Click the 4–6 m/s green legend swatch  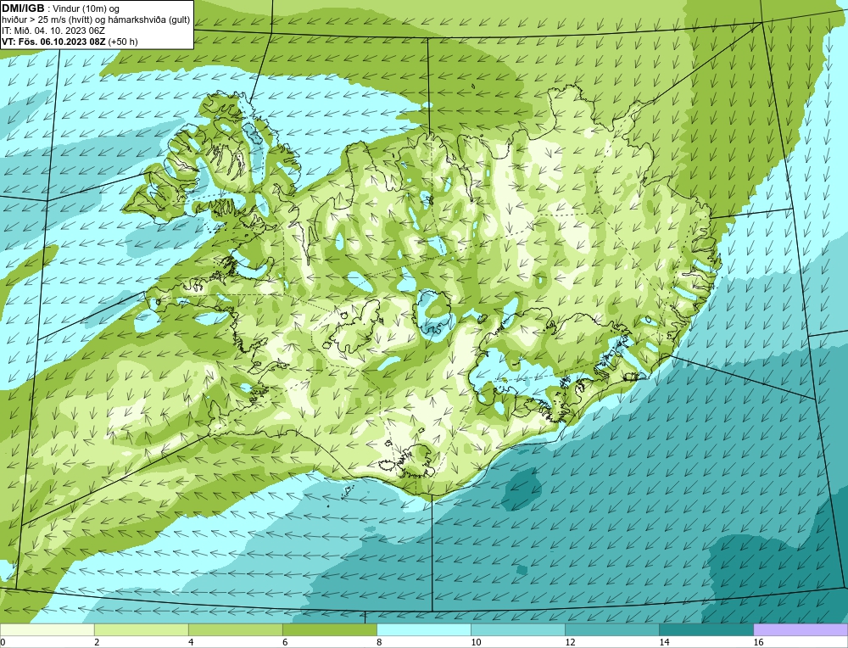235,629
